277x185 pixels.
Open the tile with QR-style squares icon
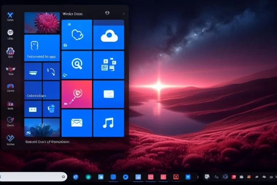(x=109, y=65)
